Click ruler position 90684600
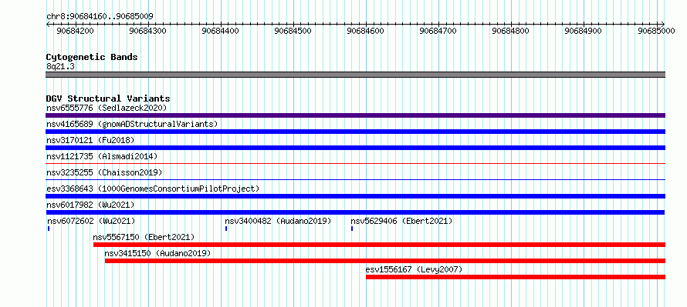 click(x=365, y=31)
